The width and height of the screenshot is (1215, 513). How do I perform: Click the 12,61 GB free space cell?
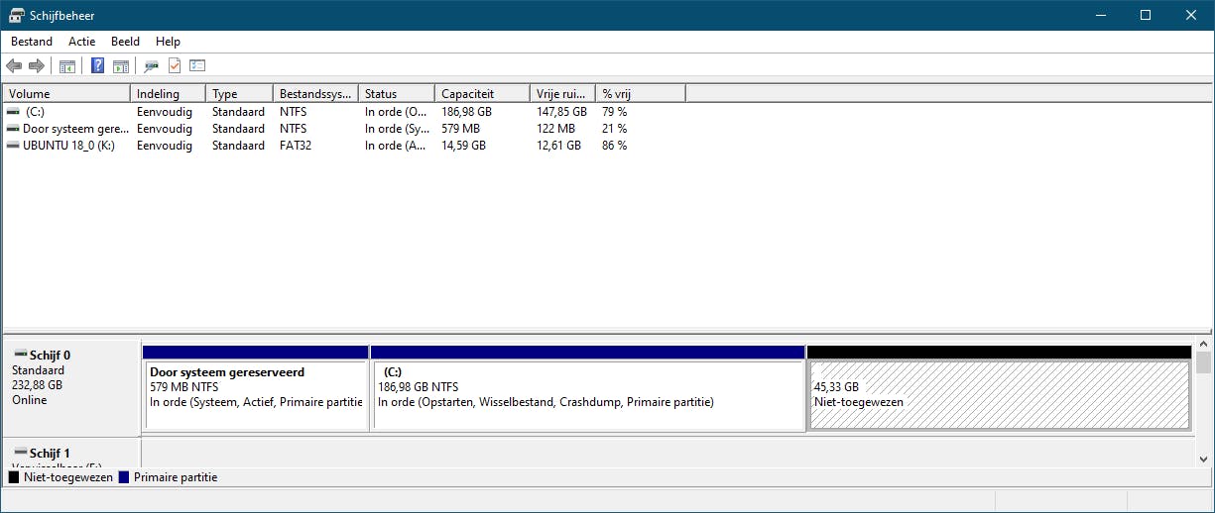pos(558,146)
